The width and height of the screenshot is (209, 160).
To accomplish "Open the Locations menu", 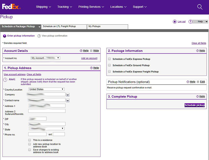I will pyautogui.click(x=118, y=7).
